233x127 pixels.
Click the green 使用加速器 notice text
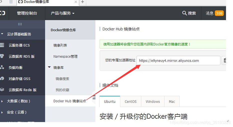(147, 44)
